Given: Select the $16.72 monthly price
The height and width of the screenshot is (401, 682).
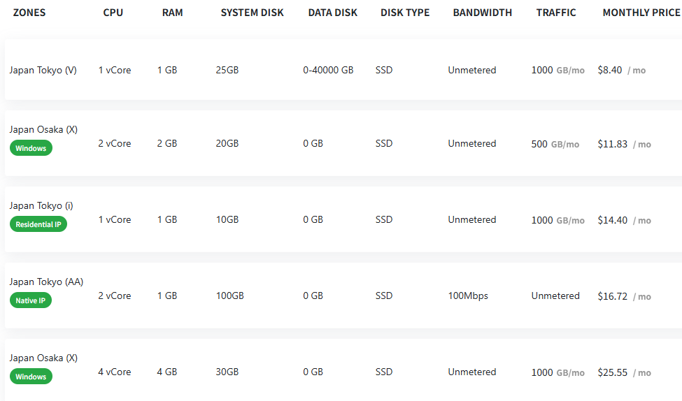Looking at the screenshot, I should point(613,296).
